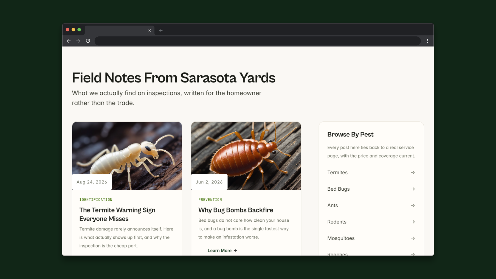Click the macOS red close window button
Screen dimensions: 496x279
click(67, 30)
